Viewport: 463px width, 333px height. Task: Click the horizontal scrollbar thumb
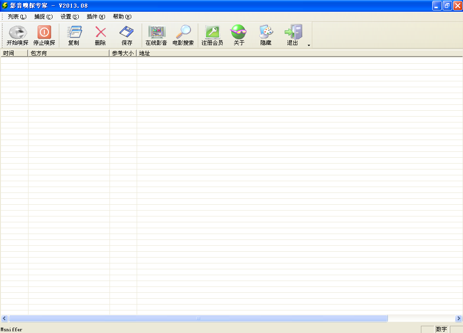[x=198, y=318]
